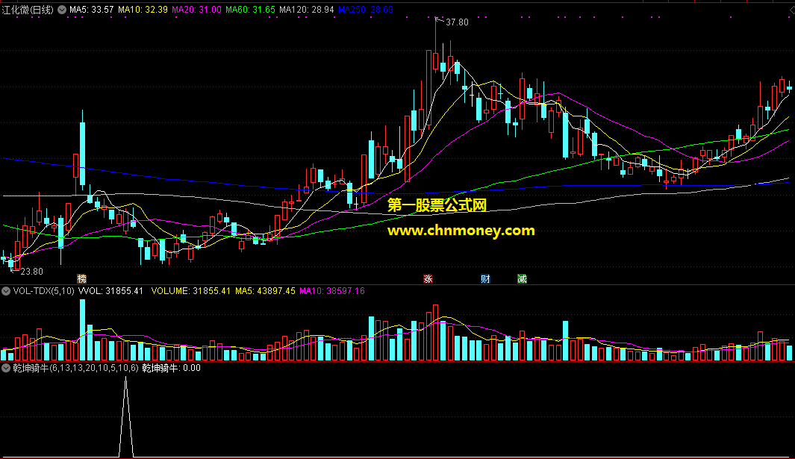The height and width of the screenshot is (459, 795).
Task: Open the dropdown icon beside 江化微(日线)
Action: click(x=62, y=10)
